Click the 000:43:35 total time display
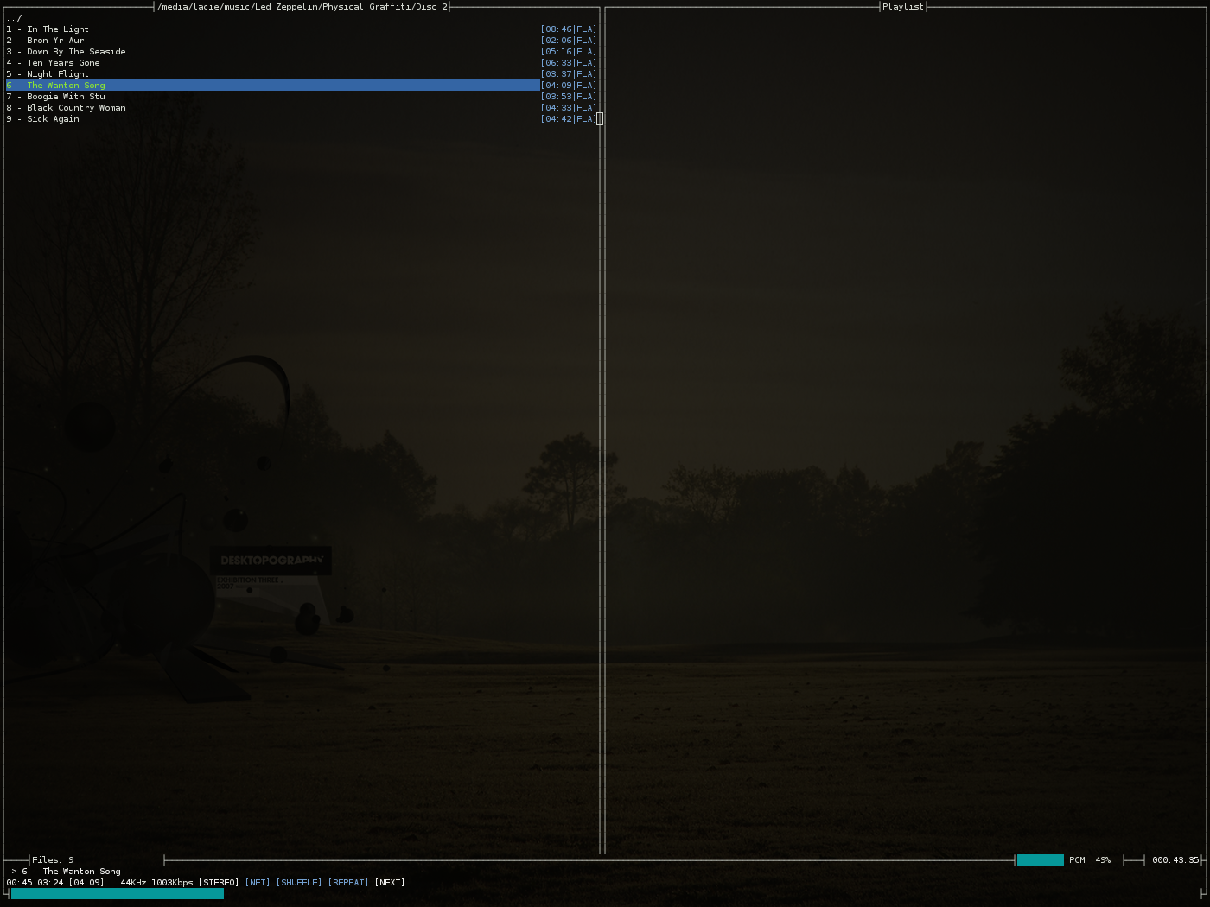 [1175, 860]
